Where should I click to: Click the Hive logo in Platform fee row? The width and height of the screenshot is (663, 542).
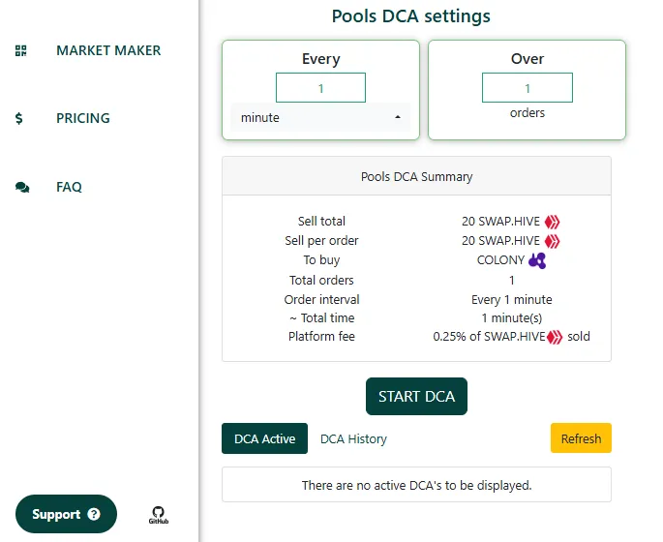555,337
